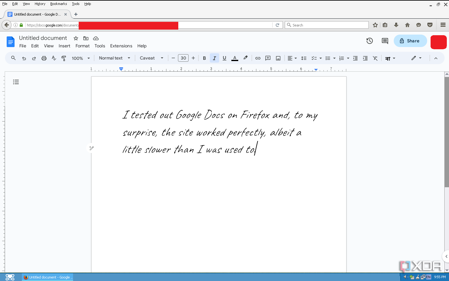The width and height of the screenshot is (449, 281).
Task: Click the Firefox bookmark star icon
Action: 375,25
